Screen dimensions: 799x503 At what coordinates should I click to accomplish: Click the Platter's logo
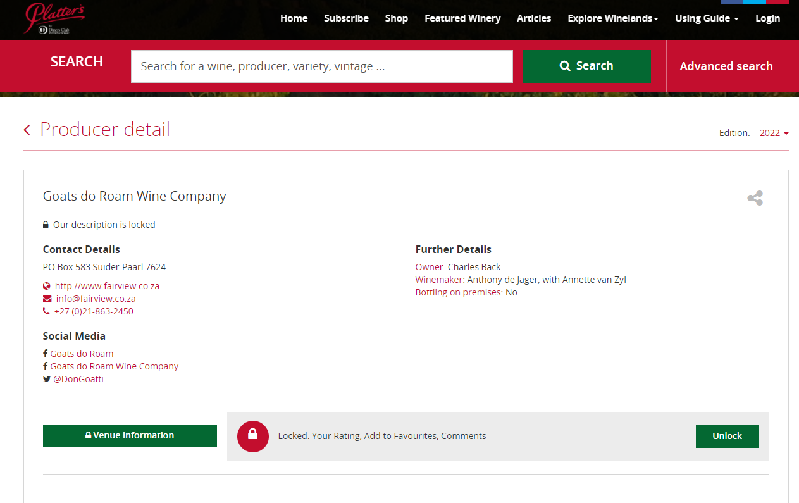(54, 18)
